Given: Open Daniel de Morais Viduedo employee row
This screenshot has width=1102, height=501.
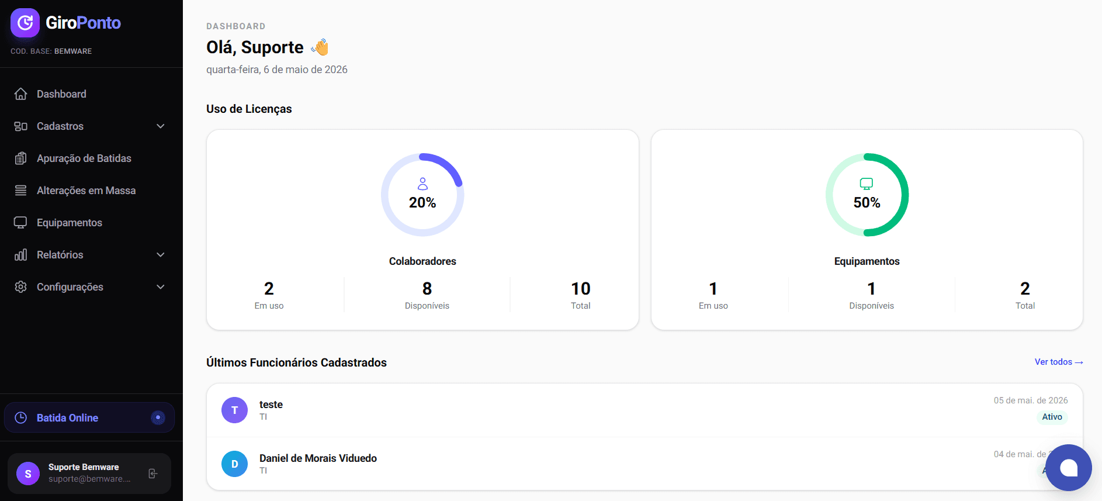Looking at the screenshot, I should (644, 464).
